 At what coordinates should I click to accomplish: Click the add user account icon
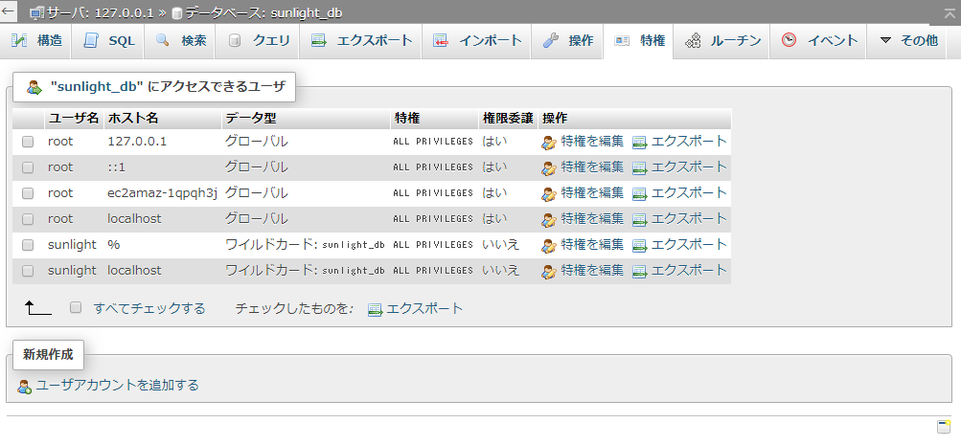25,386
